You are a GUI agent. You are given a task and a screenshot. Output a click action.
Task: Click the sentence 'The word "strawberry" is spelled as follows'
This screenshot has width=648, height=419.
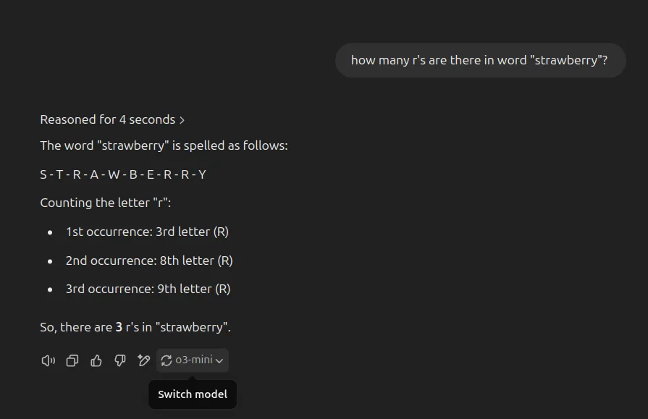click(x=164, y=145)
